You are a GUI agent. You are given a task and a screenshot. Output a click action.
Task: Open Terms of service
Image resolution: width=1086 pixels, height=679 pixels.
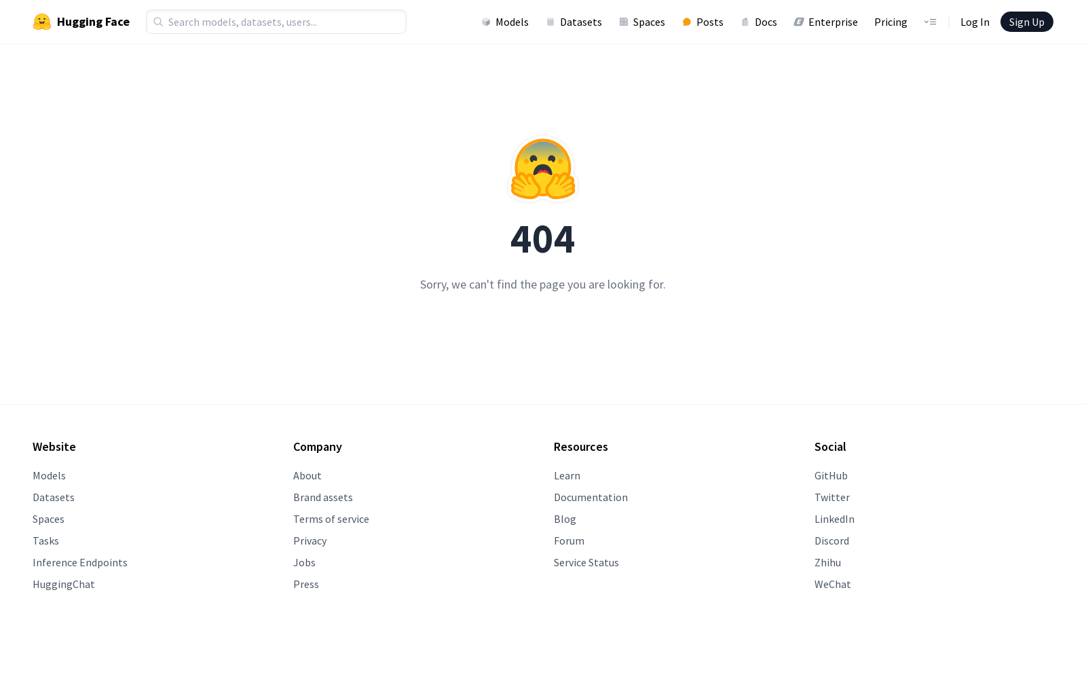(331, 519)
